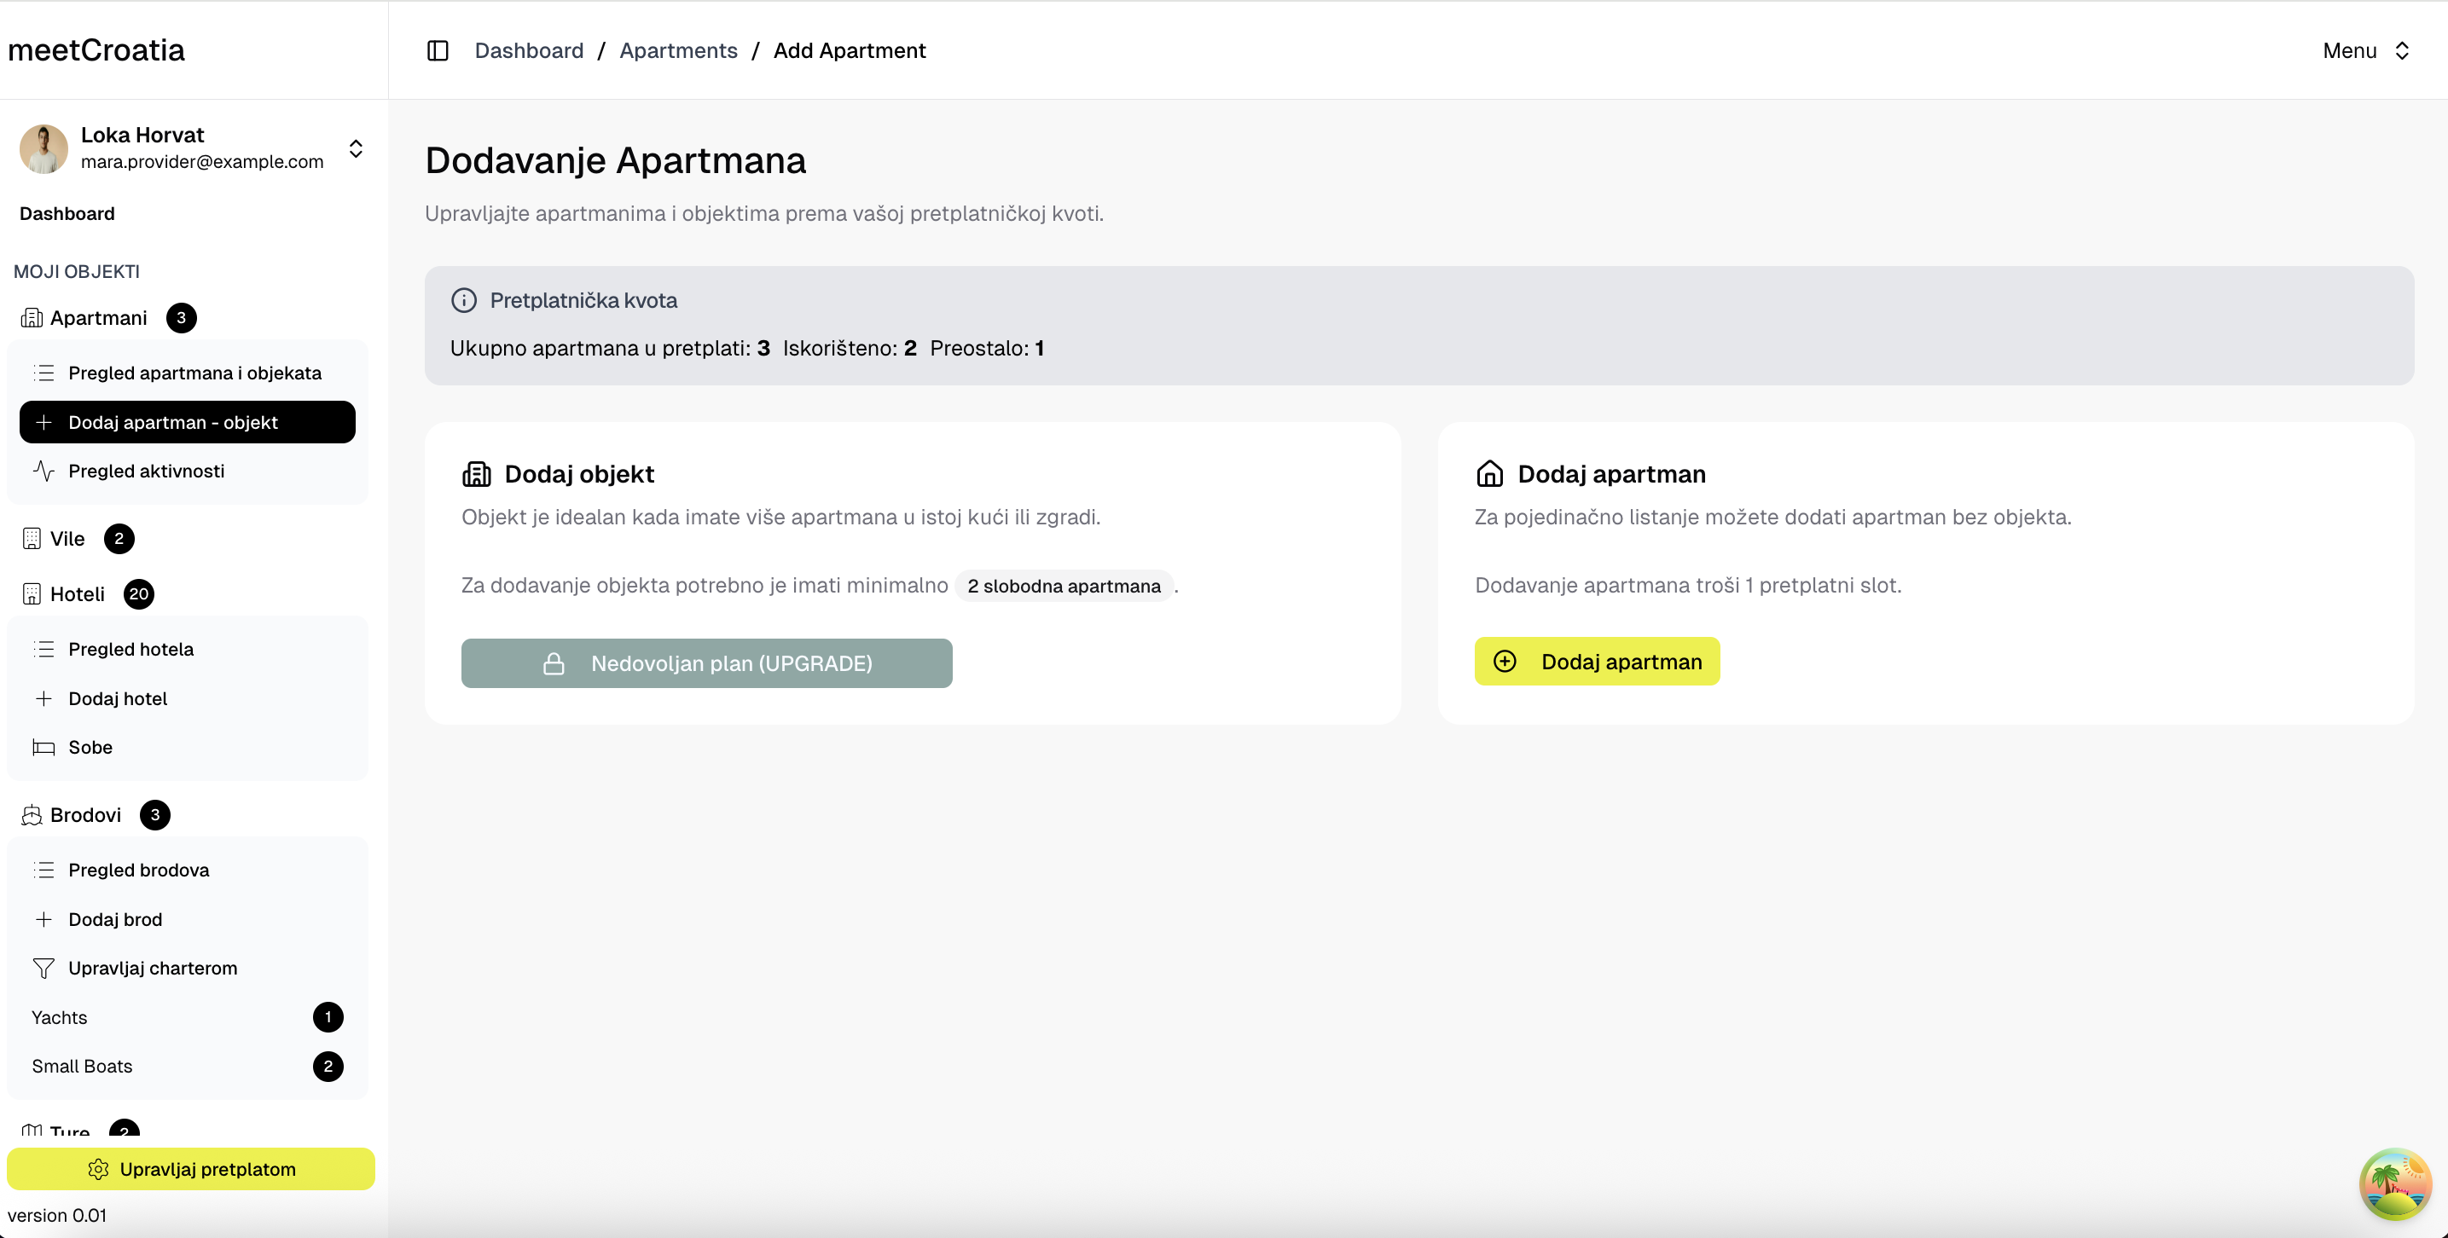Click Loka Horvat's profile avatar

click(x=44, y=148)
